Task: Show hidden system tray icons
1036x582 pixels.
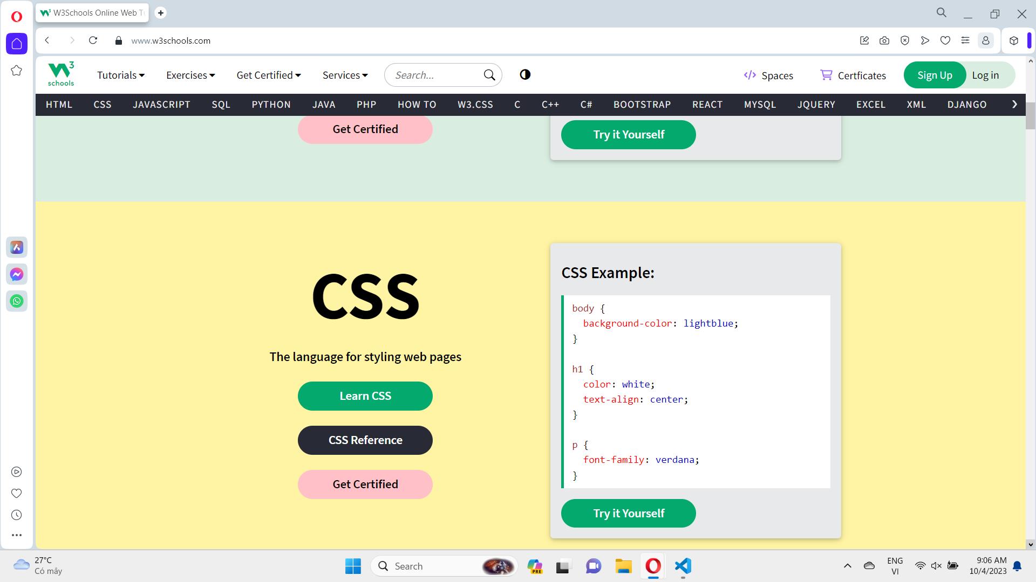Action: 847,566
